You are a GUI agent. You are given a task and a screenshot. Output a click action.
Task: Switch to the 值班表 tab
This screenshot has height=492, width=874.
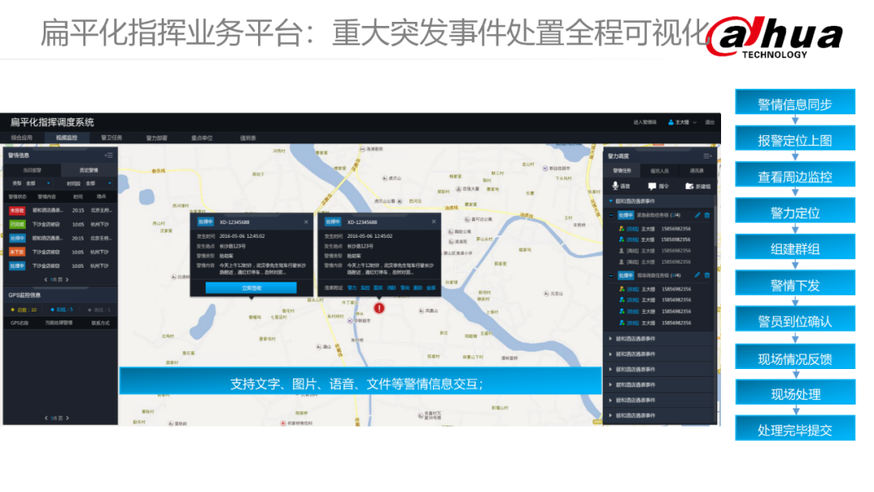tap(248, 138)
